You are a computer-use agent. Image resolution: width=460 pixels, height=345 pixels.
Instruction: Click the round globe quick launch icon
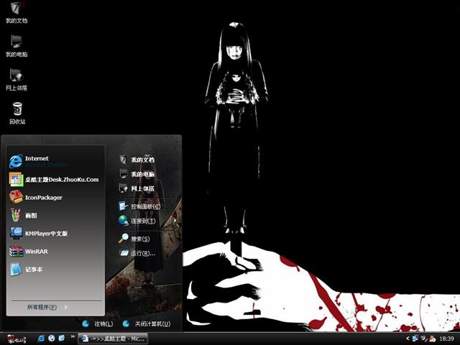click(x=51, y=339)
